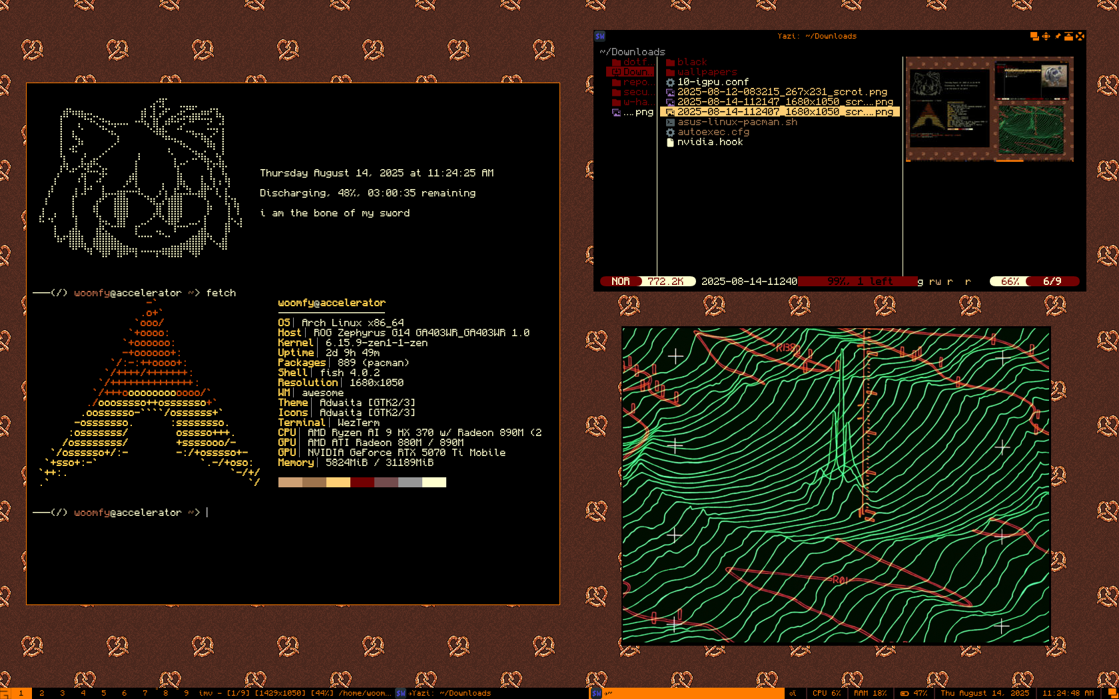Switch to workspace tag 8
The height and width of the screenshot is (699, 1119).
165,693
